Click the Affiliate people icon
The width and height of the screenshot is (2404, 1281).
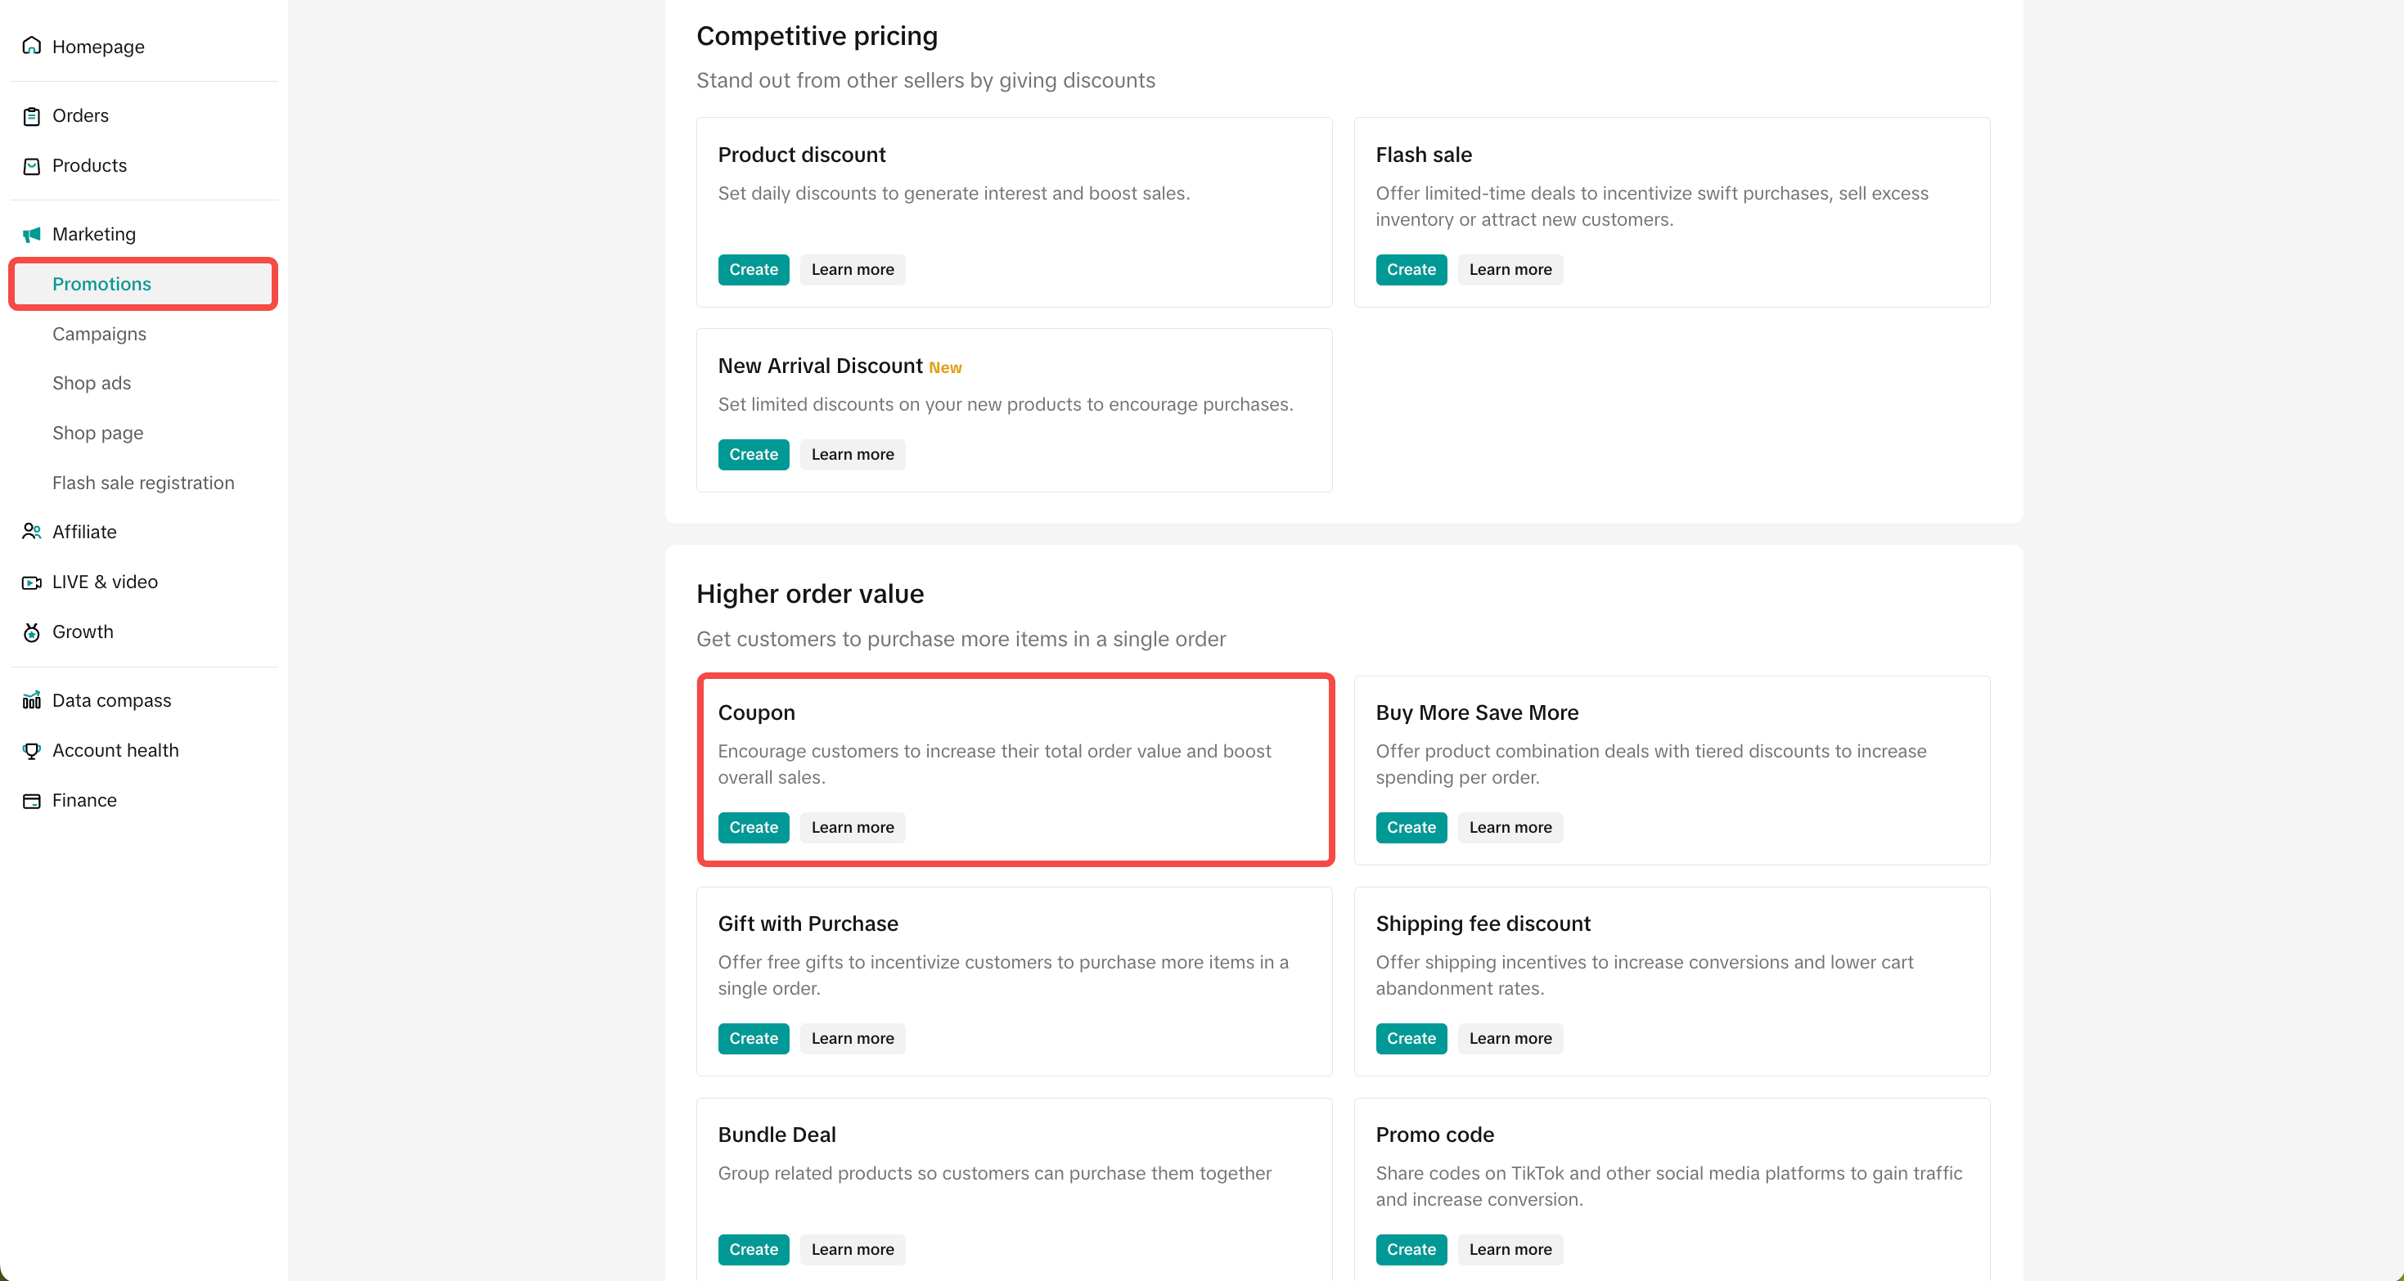coord(32,532)
